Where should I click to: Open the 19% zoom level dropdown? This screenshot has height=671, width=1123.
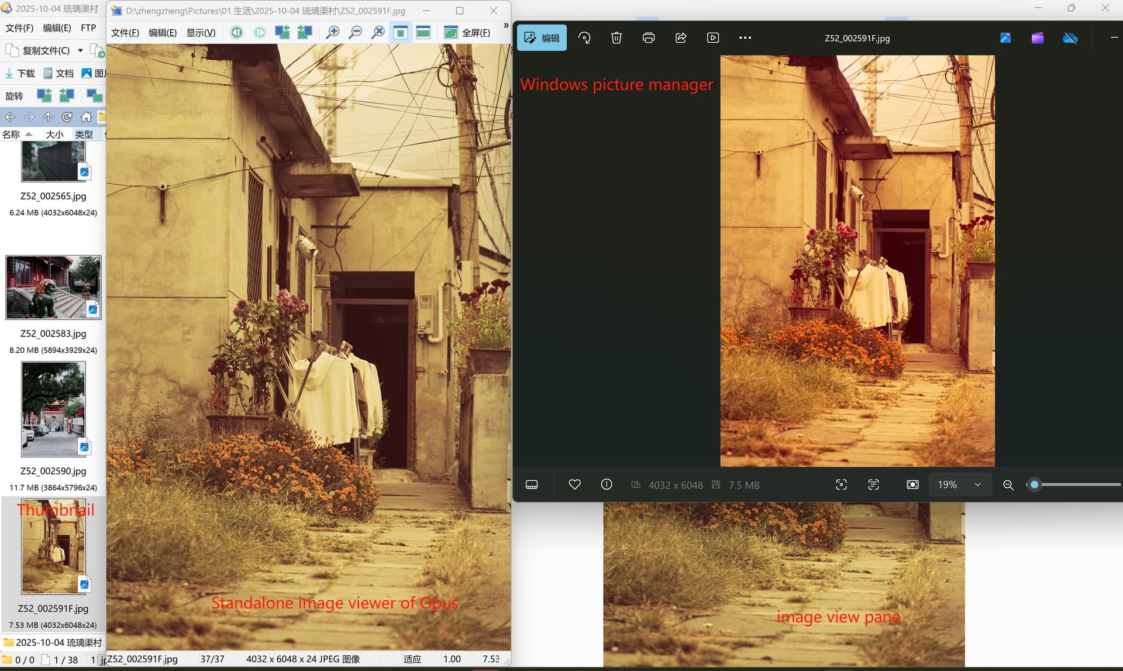[977, 484]
